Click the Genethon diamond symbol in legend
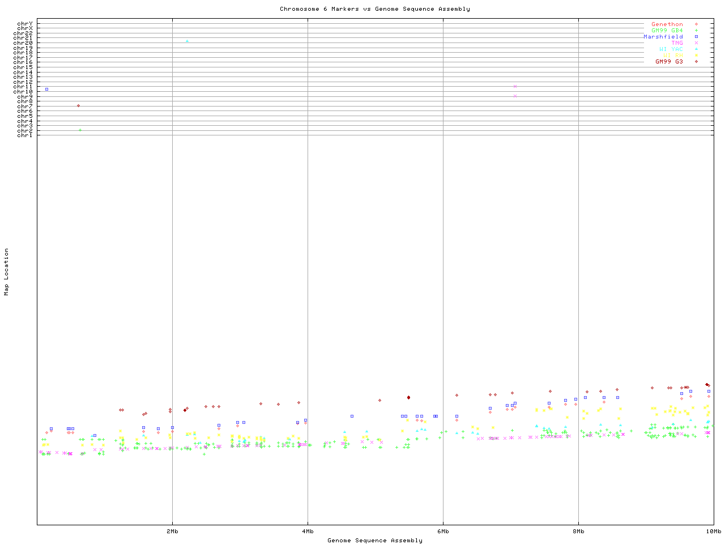This screenshot has height=544, width=725. point(696,24)
